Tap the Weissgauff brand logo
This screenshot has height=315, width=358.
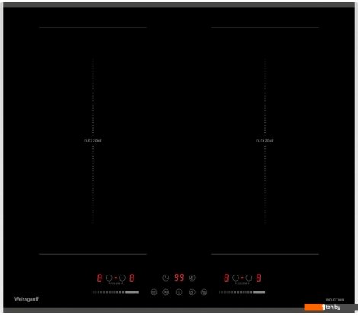(x=27, y=299)
